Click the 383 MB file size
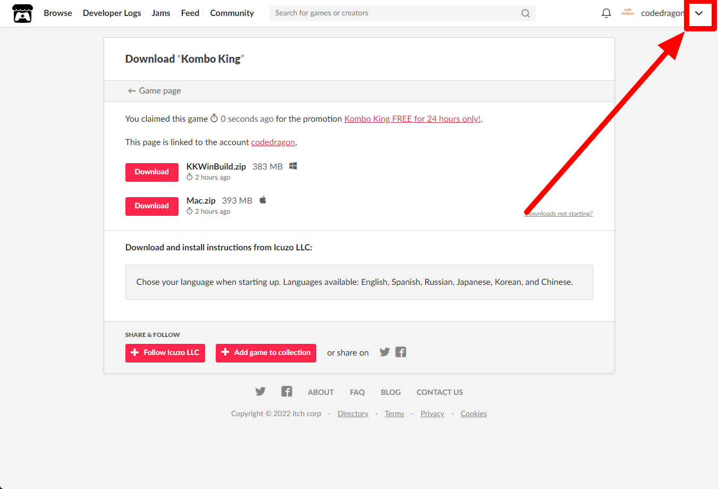The width and height of the screenshot is (718, 489). (x=268, y=166)
